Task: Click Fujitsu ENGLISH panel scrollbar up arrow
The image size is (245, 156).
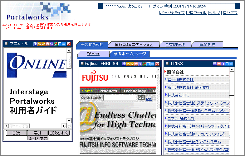Action: pos(158,70)
